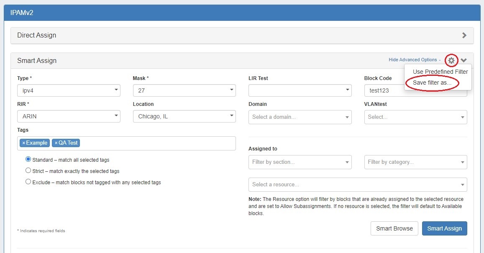Click the blue Smart Assign button
Viewport: 484px width, 253px height.
pyautogui.click(x=444, y=228)
